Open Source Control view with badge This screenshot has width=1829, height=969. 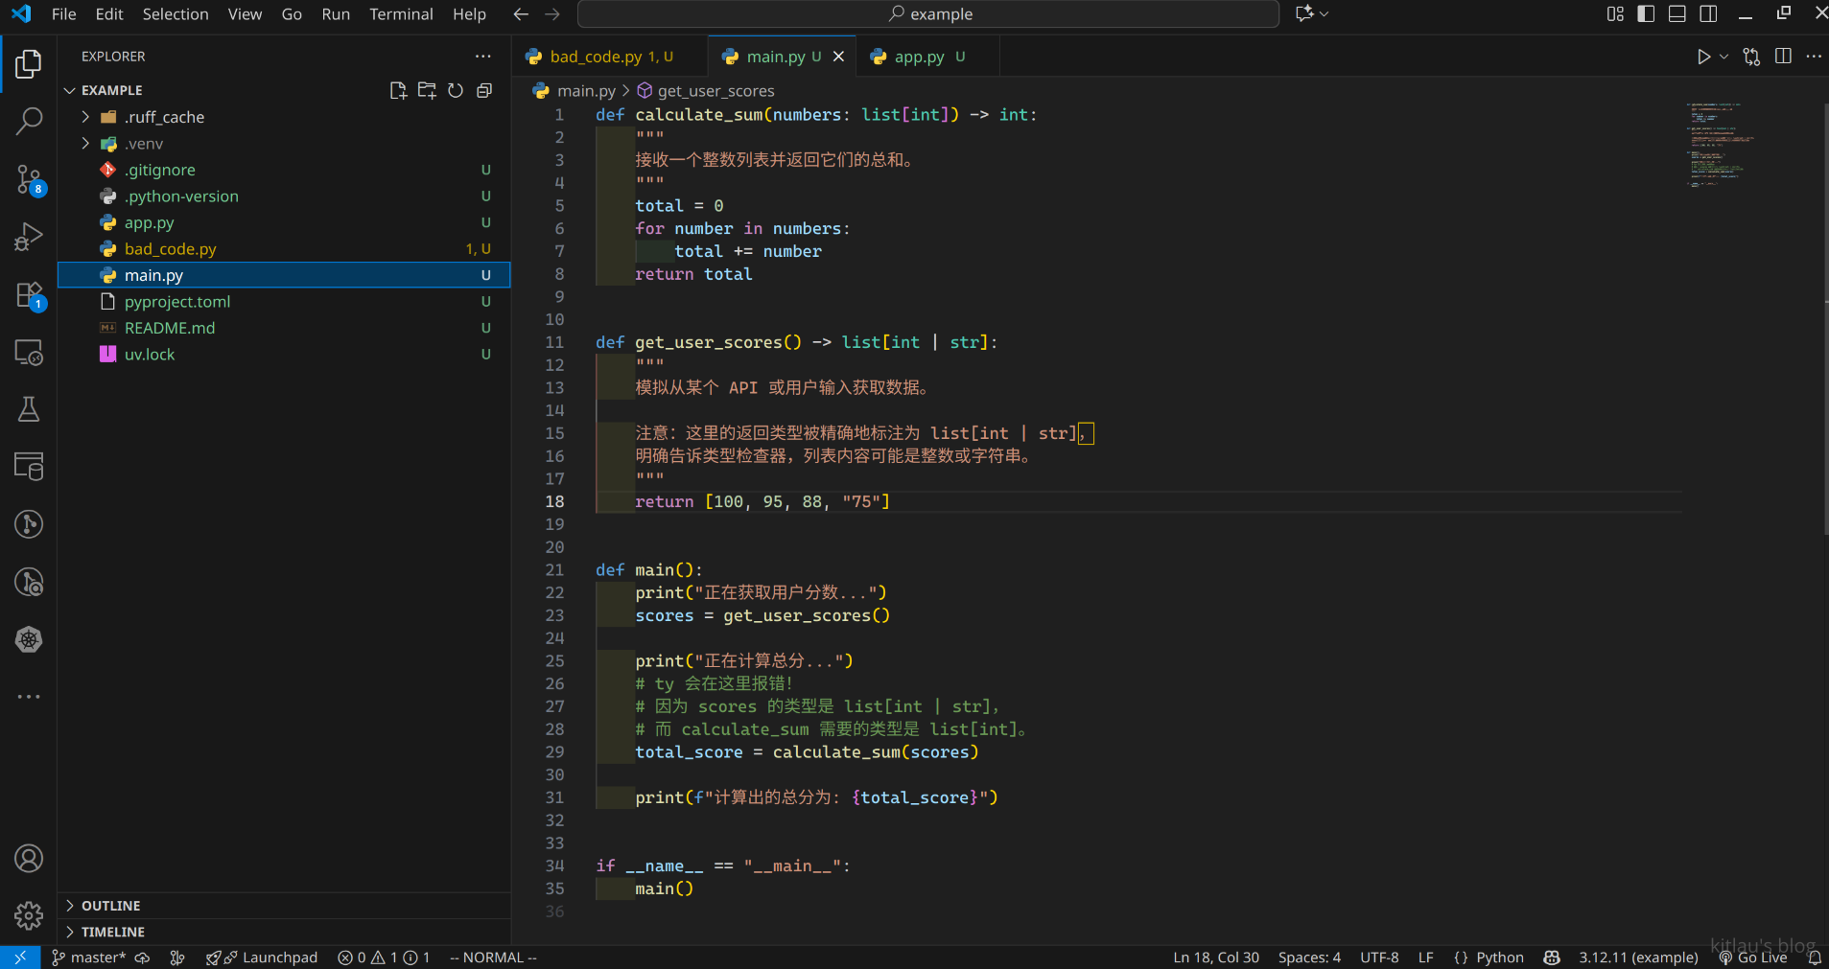tap(29, 178)
